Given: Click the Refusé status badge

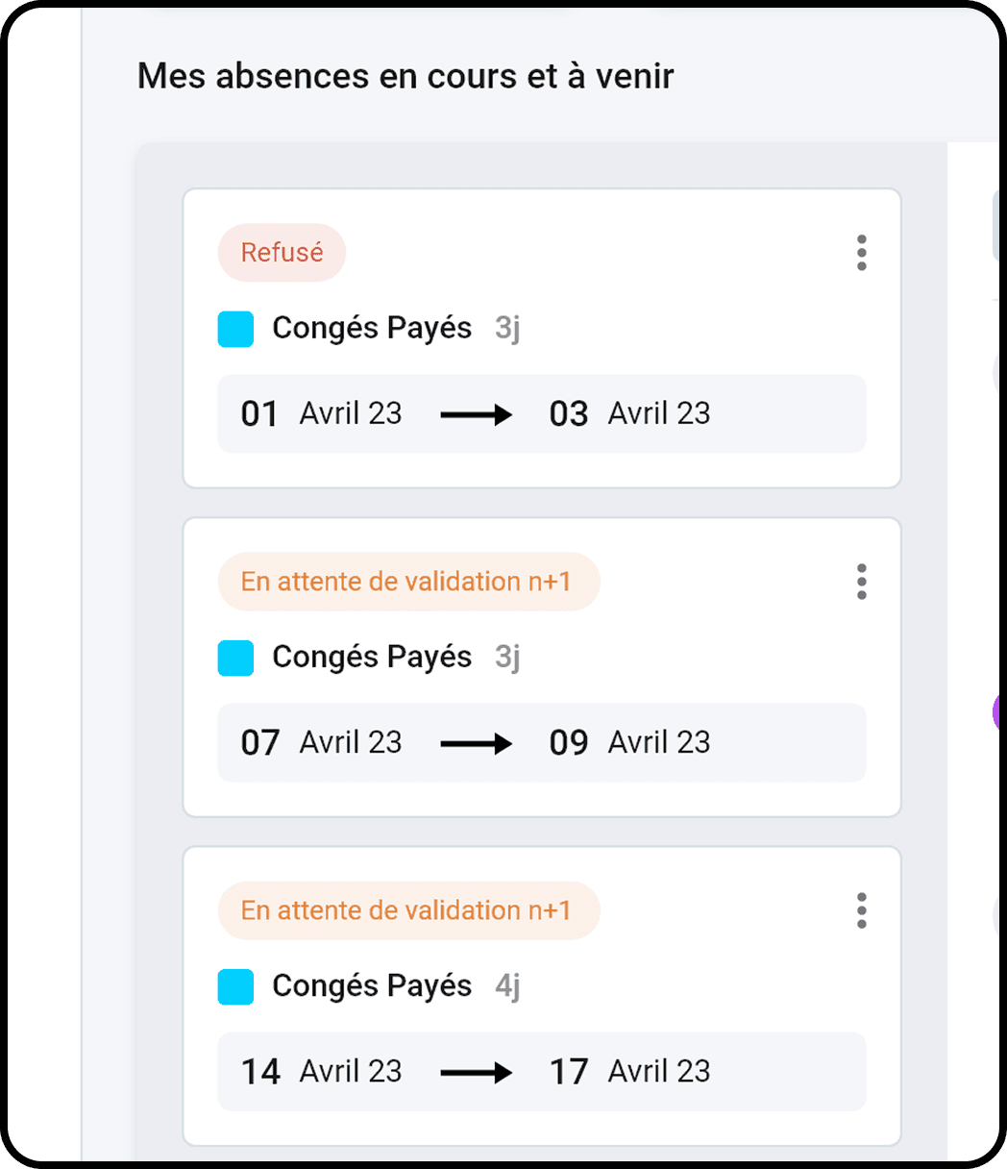Looking at the screenshot, I should [x=282, y=253].
